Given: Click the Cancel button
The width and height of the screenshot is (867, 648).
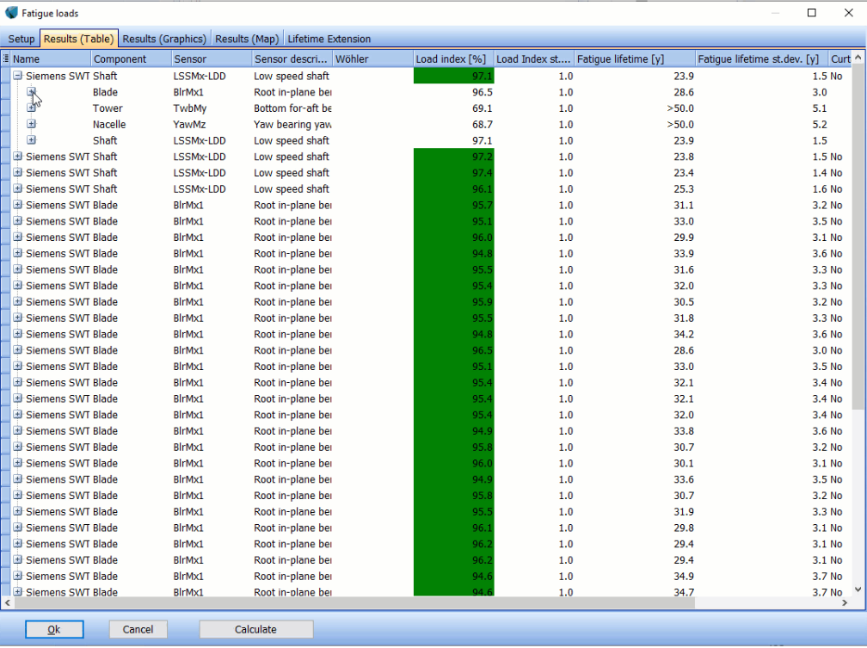Looking at the screenshot, I should (138, 629).
